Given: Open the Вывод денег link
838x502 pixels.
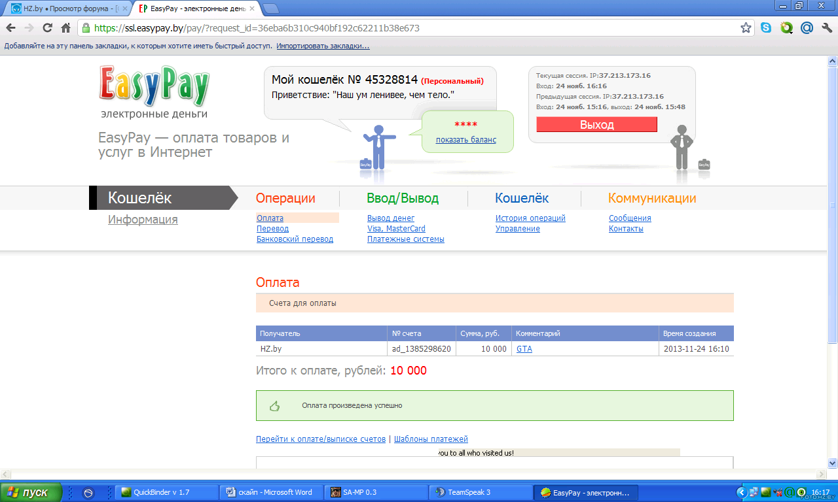Looking at the screenshot, I should tap(391, 218).
